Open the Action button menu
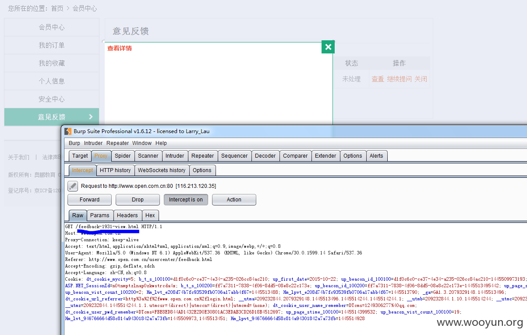This screenshot has width=527, height=335. (234, 200)
